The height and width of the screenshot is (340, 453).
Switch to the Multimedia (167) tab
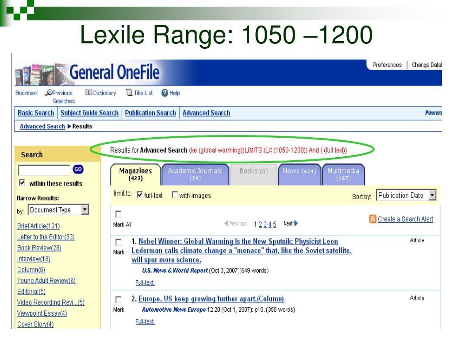(343, 174)
